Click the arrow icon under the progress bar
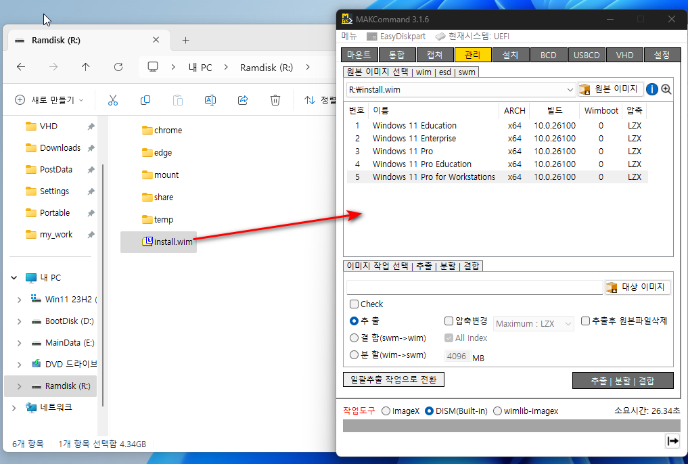688x464 pixels. tap(672, 441)
